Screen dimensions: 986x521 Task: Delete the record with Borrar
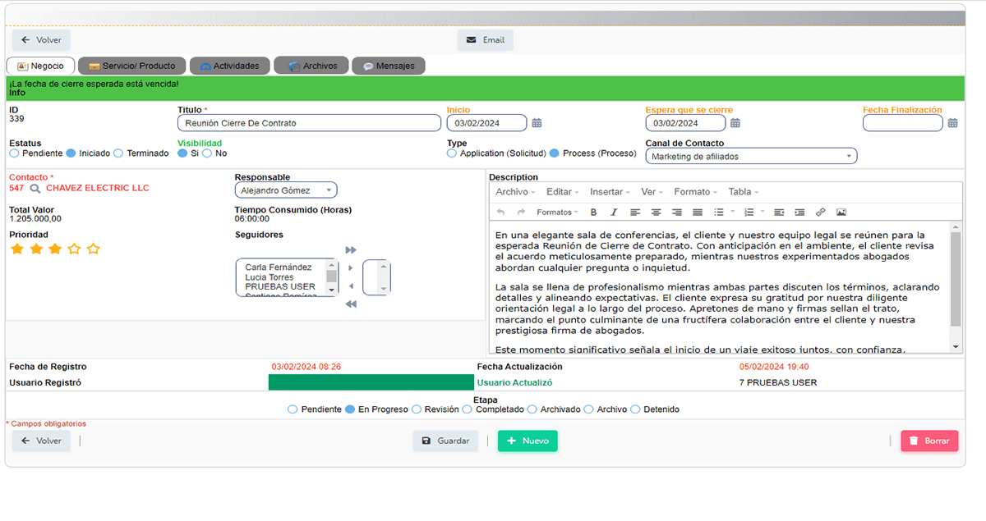[x=929, y=441]
